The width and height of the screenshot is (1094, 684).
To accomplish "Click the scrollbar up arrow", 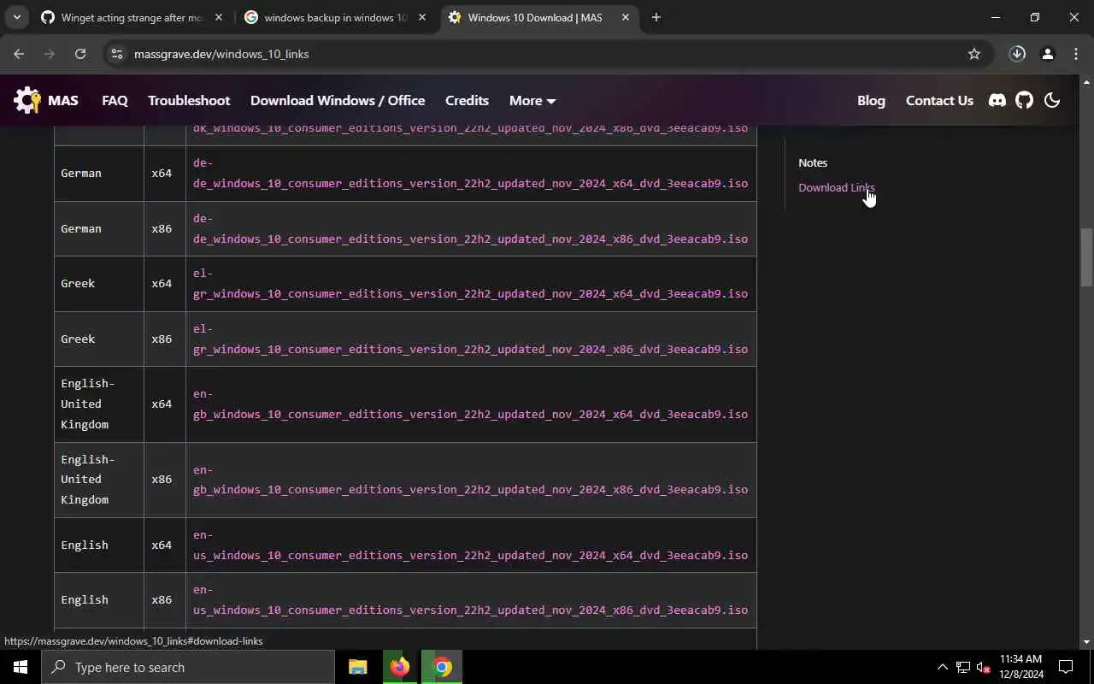I will point(1086,82).
